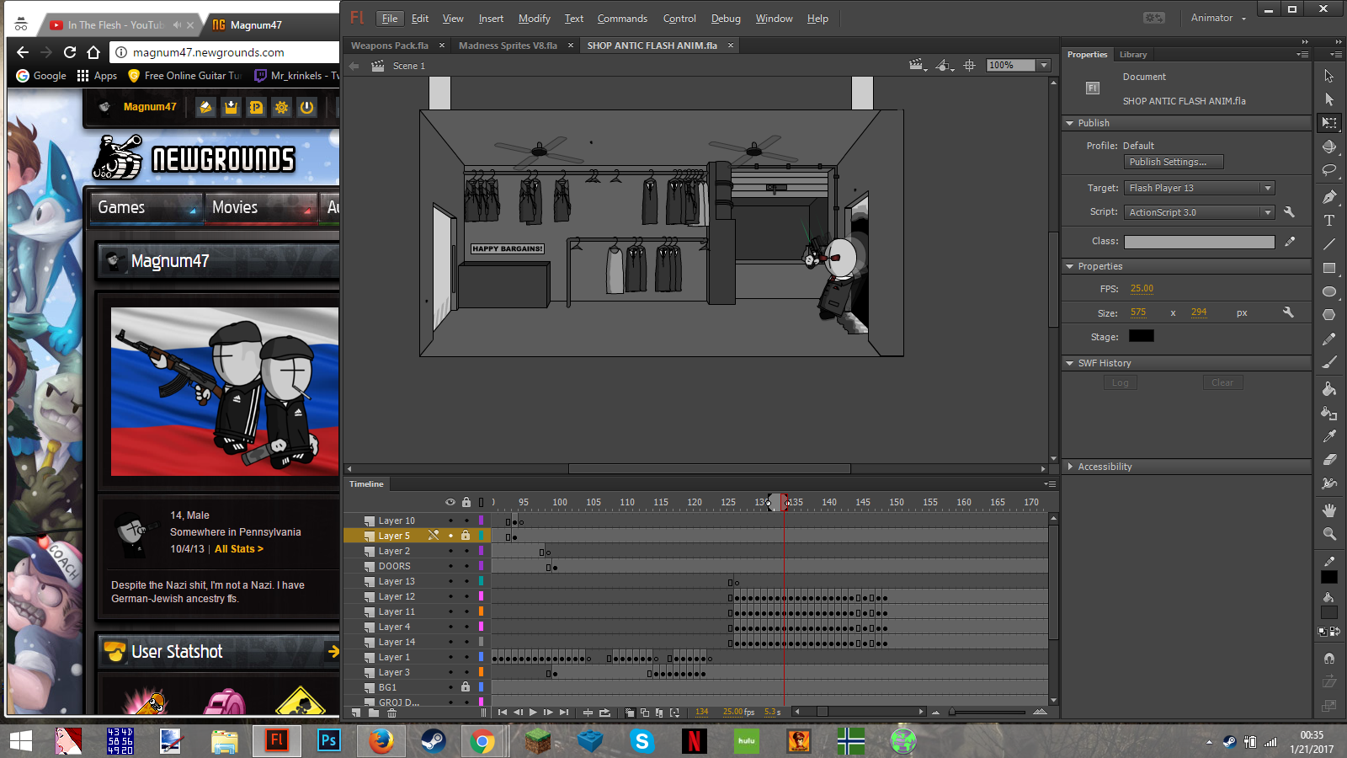Toggle Onion Skin in the timeline
The image size is (1347, 758).
click(629, 713)
